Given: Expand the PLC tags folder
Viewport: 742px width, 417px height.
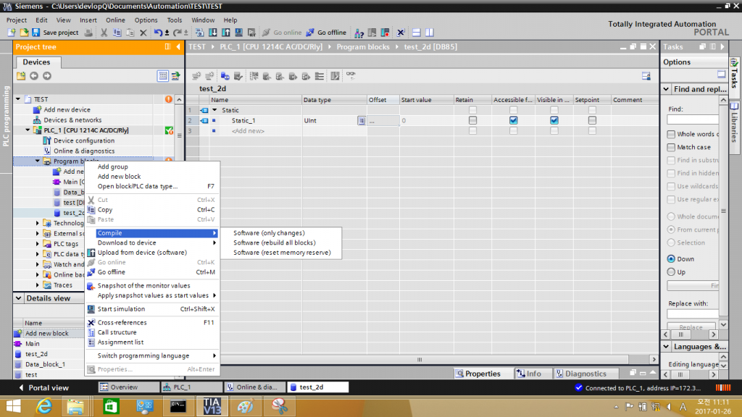Looking at the screenshot, I should tap(38, 244).
